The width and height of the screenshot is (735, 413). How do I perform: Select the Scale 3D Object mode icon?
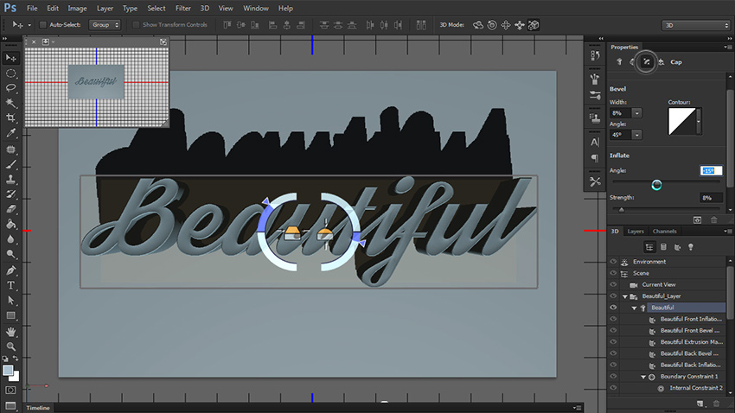[x=535, y=25]
